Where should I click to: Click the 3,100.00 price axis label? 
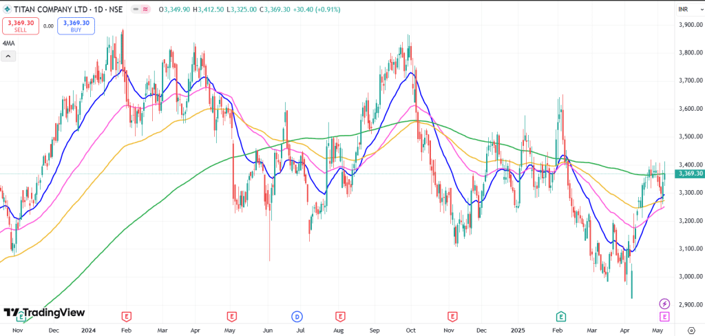[690, 249]
